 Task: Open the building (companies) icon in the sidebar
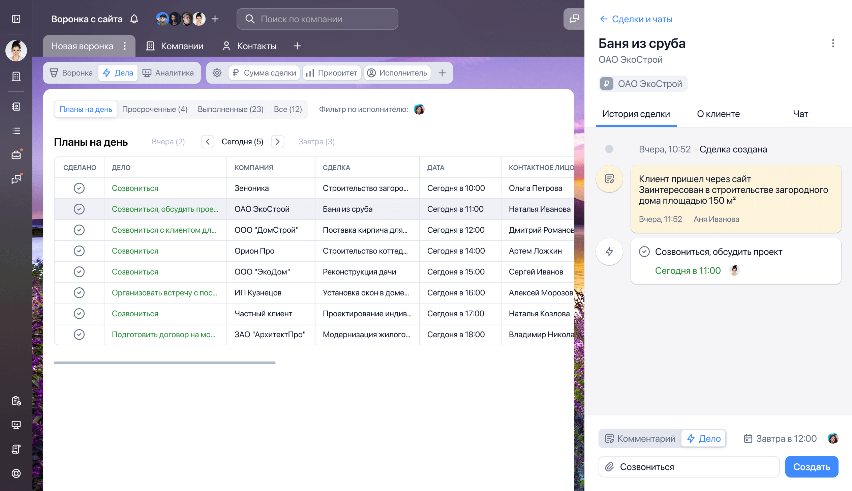tap(16, 76)
